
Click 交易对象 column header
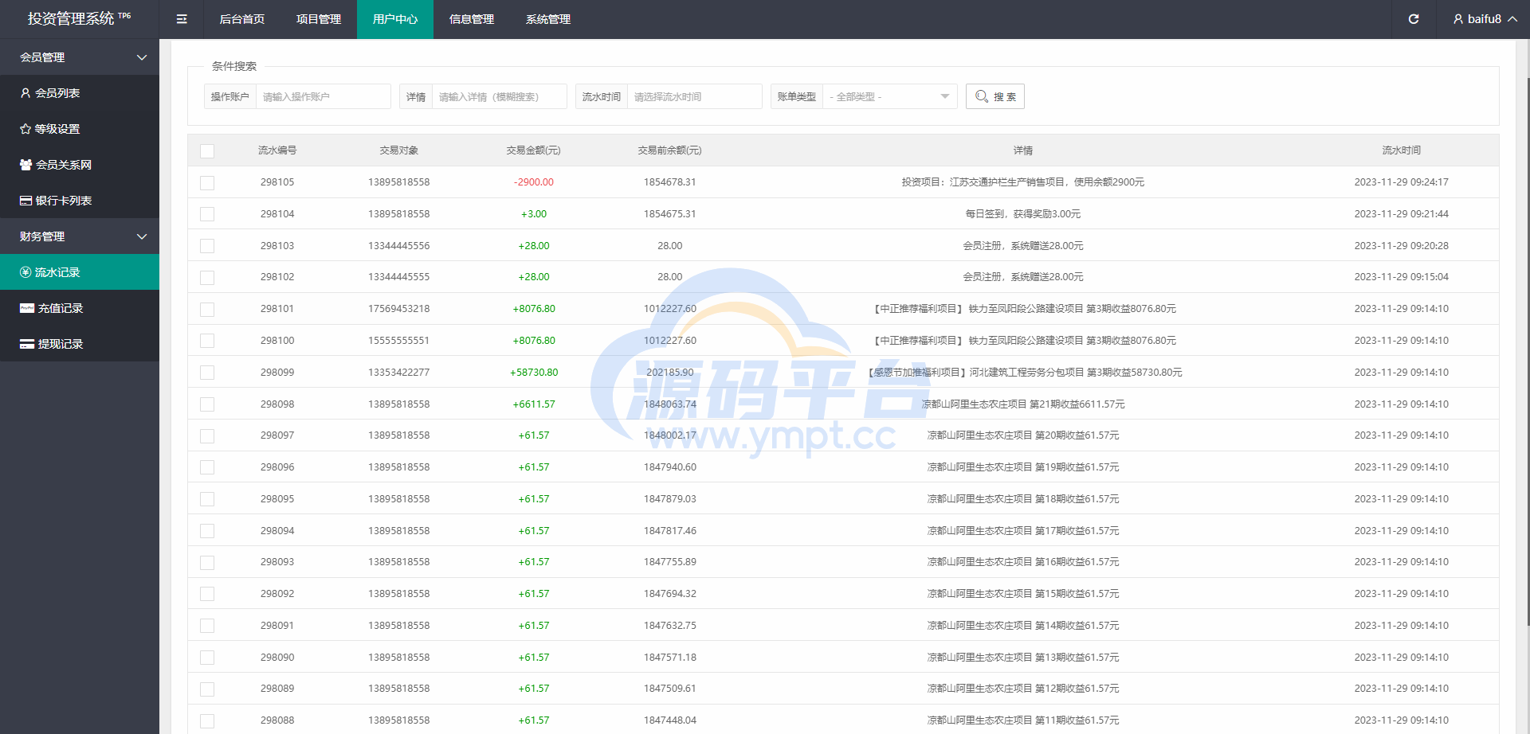[x=399, y=150]
